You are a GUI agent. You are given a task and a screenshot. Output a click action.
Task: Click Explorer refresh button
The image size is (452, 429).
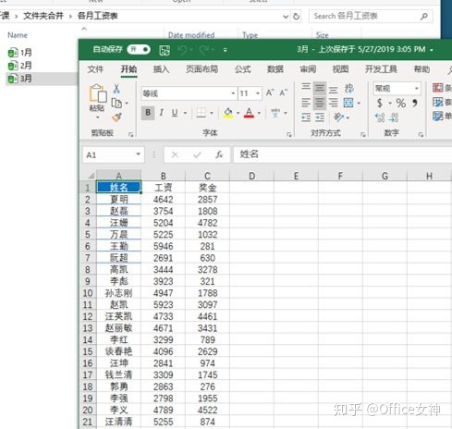(297, 16)
